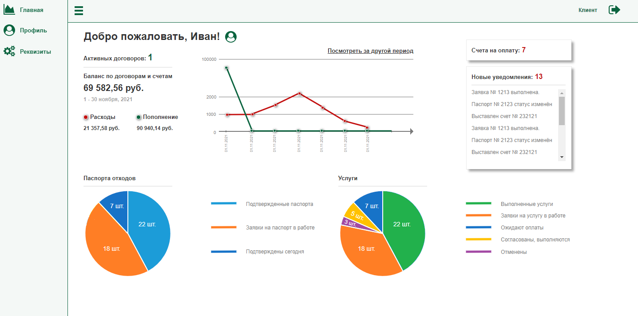Click the notifications scroll down arrow

(x=562, y=157)
